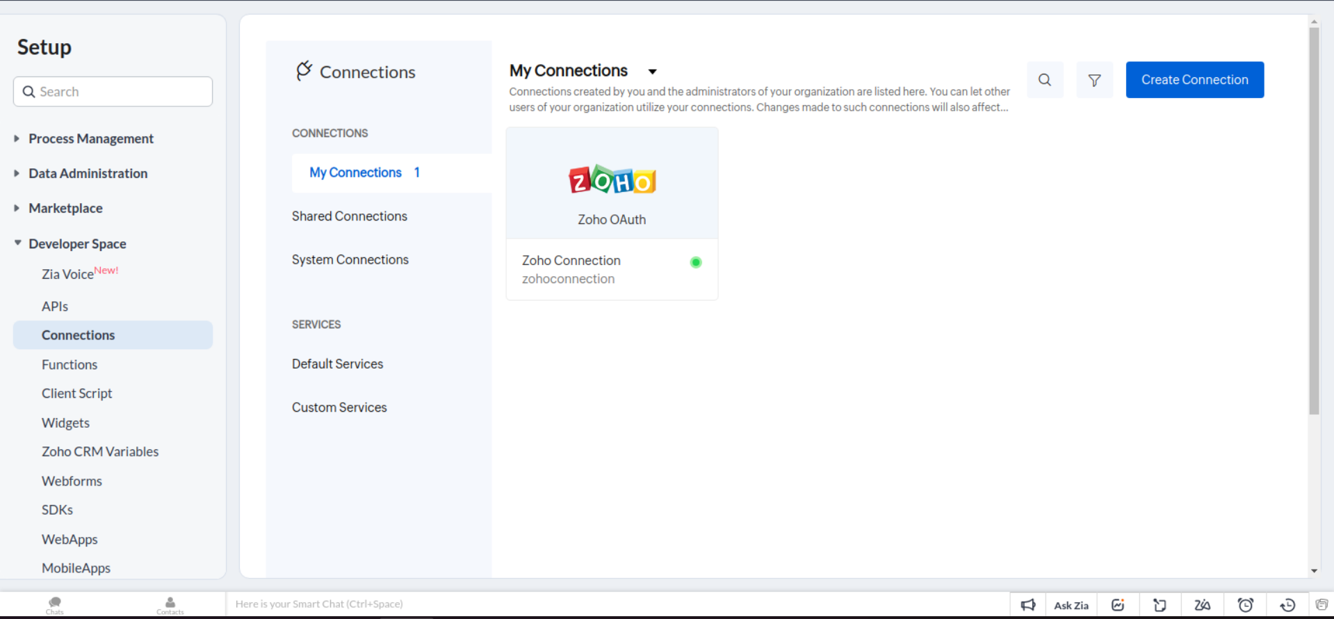Open Widgets in sidebar

(x=65, y=423)
